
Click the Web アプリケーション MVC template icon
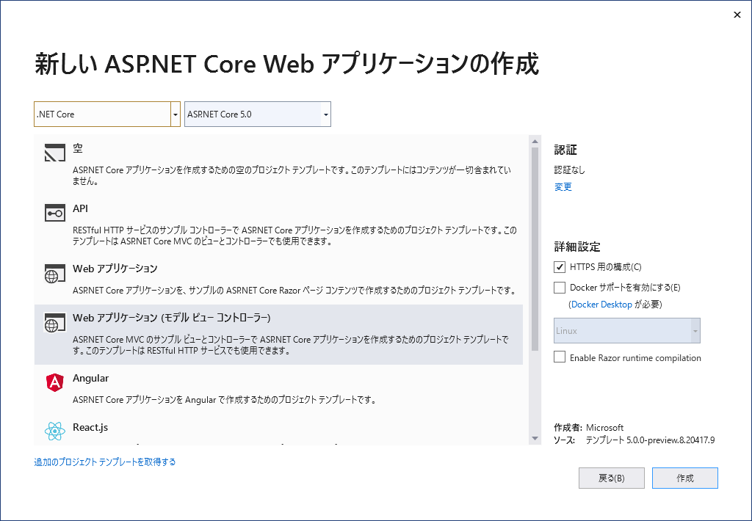54,323
